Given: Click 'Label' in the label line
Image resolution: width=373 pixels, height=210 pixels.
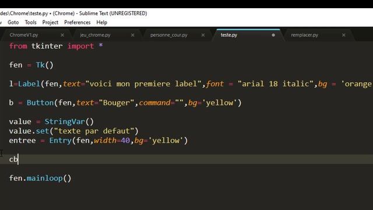Looking at the screenshot, I should pos(29,84).
